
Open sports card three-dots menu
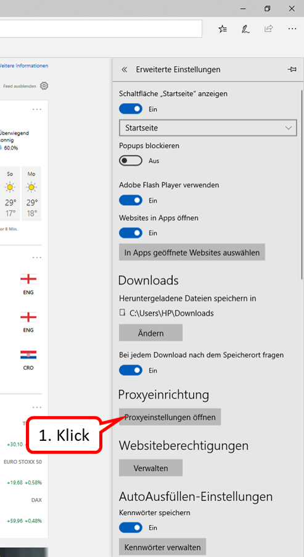[37, 257]
